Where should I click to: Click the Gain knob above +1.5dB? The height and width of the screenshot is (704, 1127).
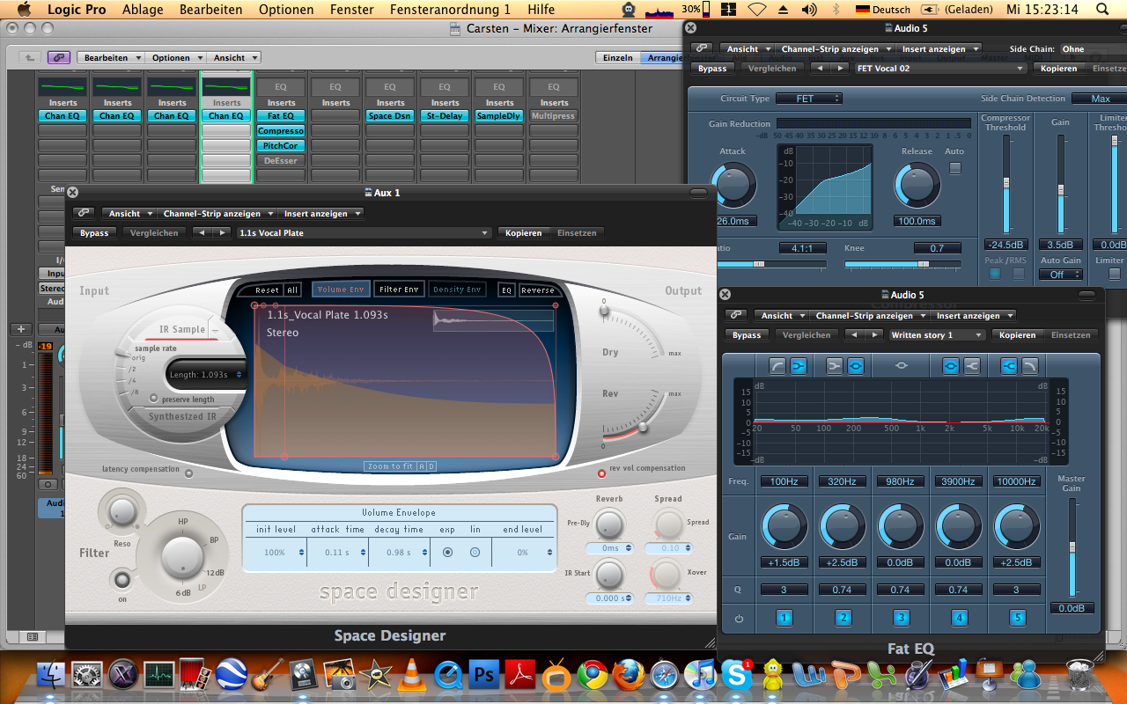[x=784, y=527]
